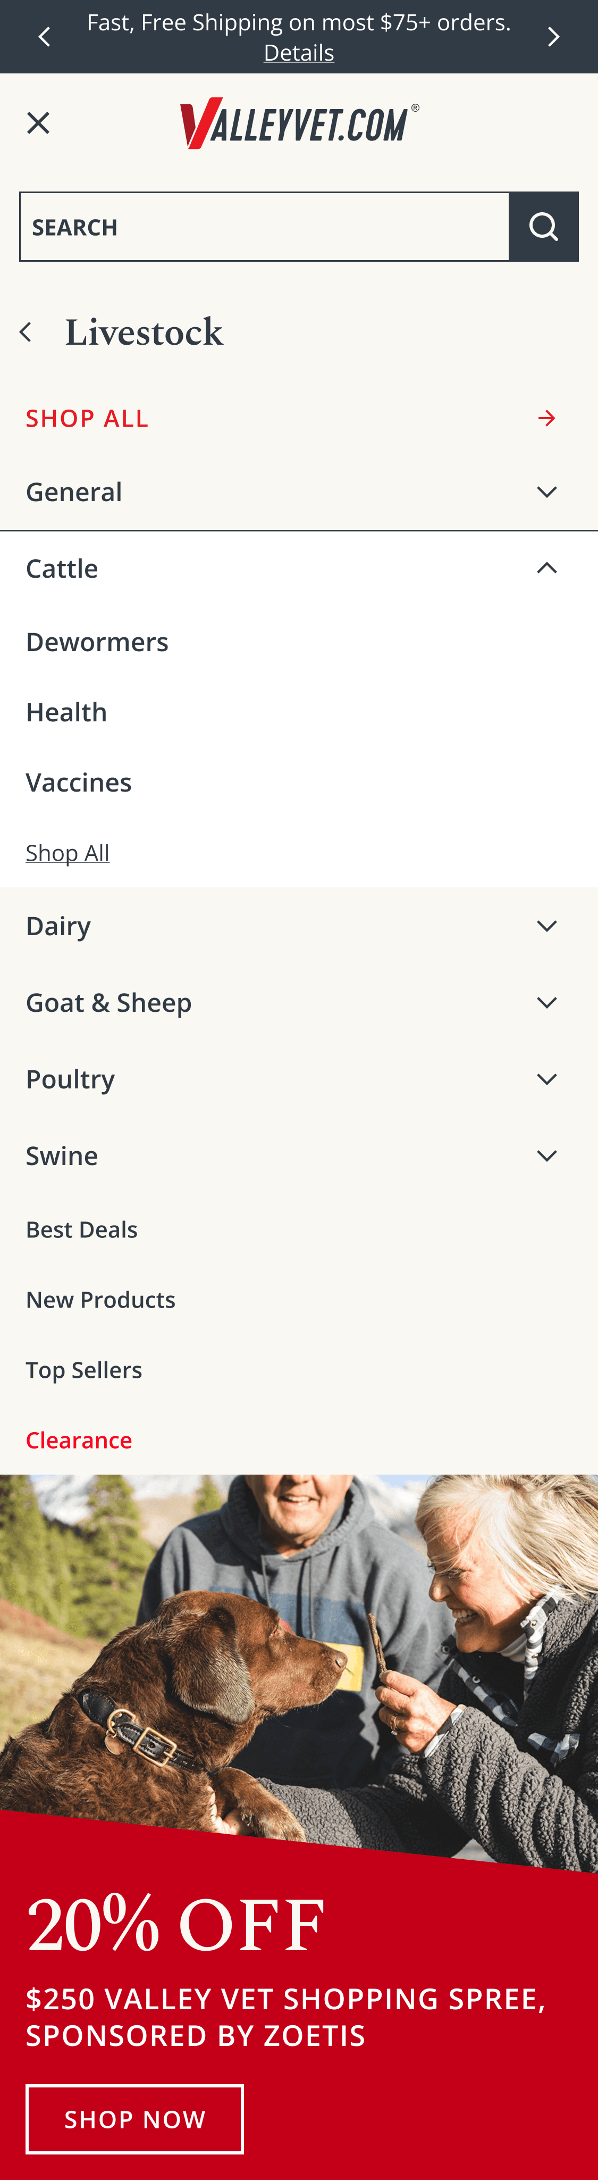Go to previous promo banner message
The width and height of the screenshot is (598, 2180).
click(x=44, y=37)
